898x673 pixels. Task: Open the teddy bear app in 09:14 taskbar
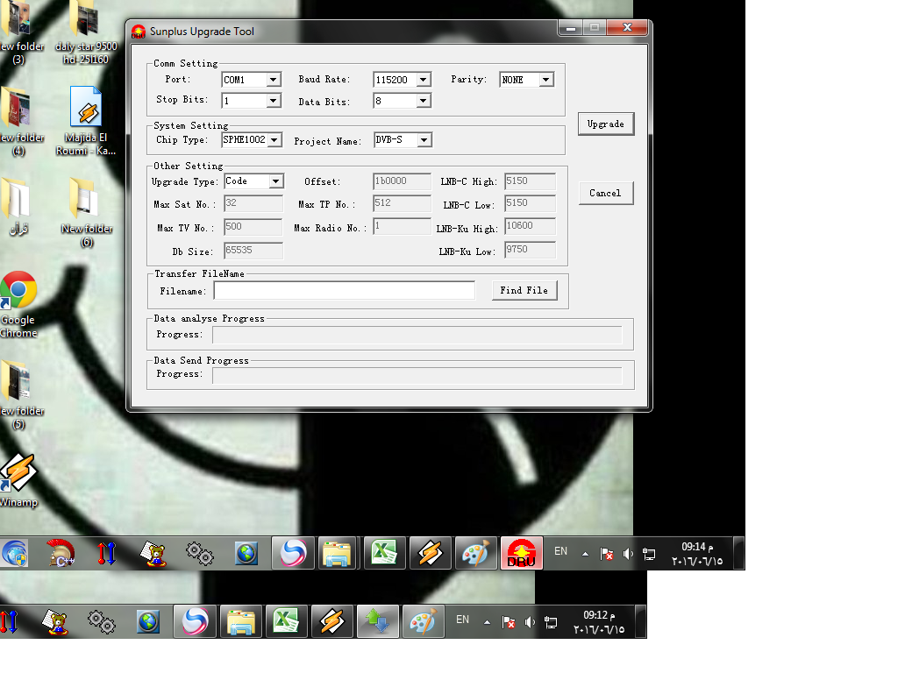[x=153, y=554]
